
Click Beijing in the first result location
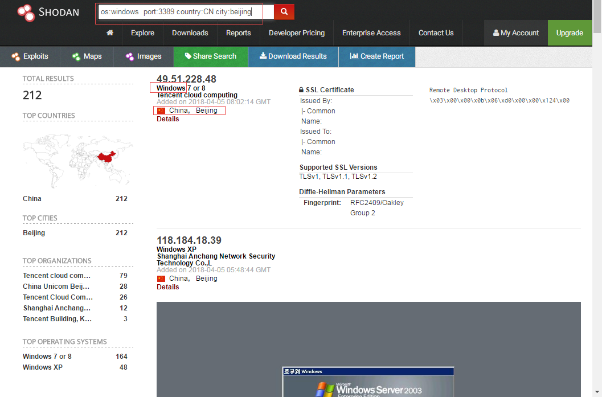pyautogui.click(x=207, y=110)
